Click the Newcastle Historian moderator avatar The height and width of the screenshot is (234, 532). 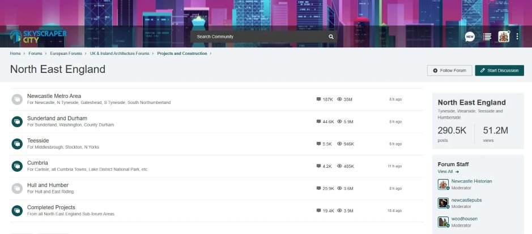point(443,184)
